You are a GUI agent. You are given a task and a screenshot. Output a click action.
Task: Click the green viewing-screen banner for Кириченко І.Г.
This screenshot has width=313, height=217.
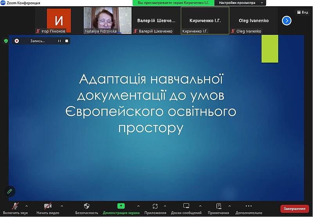(x=173, y=3)
